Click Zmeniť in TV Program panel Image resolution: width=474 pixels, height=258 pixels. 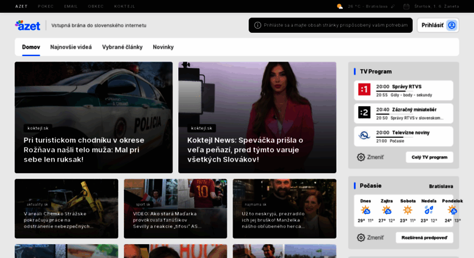(375, 157)
